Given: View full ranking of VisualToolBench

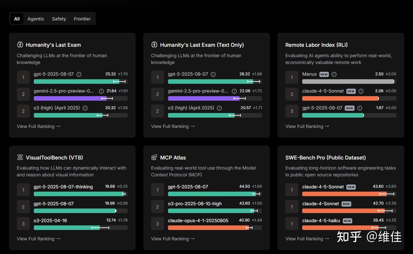Looking at the screenshot, I should (x=39, y=239).
